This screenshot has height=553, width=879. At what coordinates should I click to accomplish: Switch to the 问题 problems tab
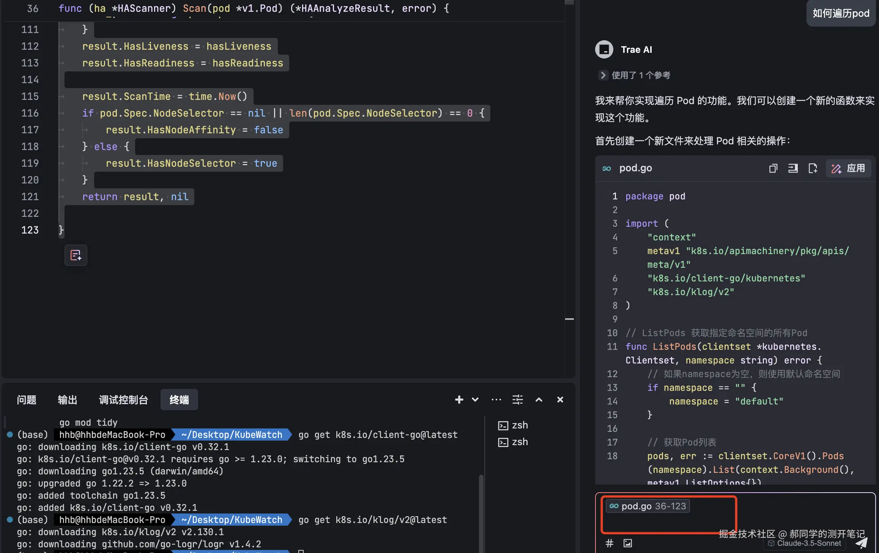(27, 400)
